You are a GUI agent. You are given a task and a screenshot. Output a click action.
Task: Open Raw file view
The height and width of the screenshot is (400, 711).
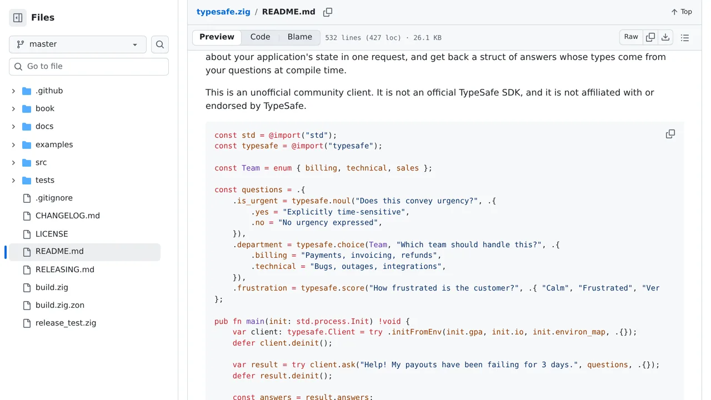coord(631,37)
